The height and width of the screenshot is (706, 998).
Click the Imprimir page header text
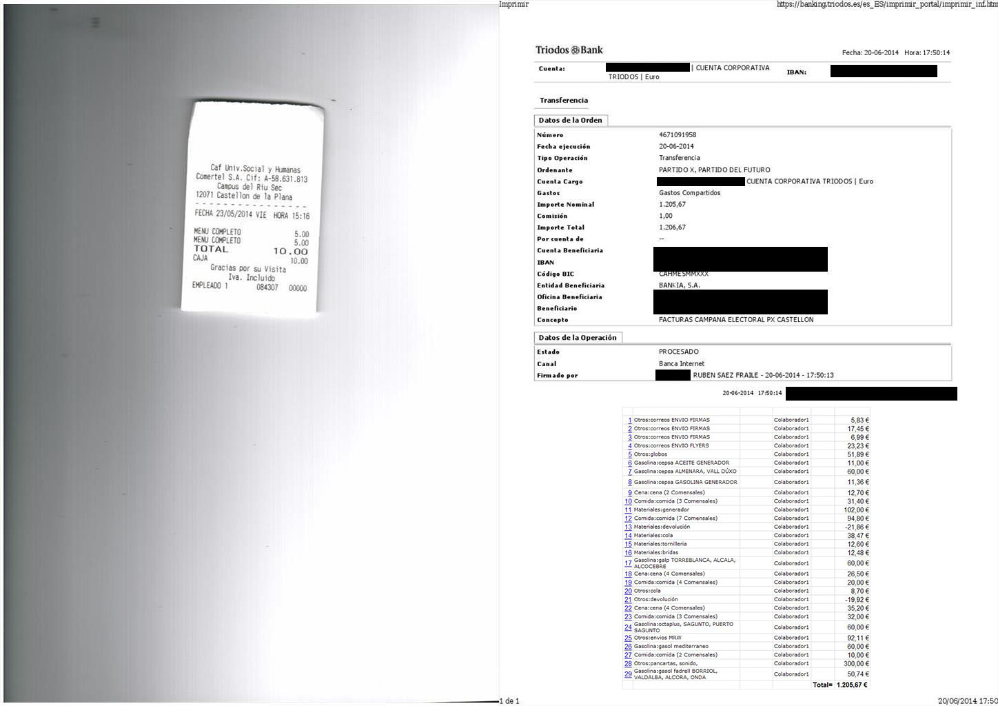click(x=513, y=4)
